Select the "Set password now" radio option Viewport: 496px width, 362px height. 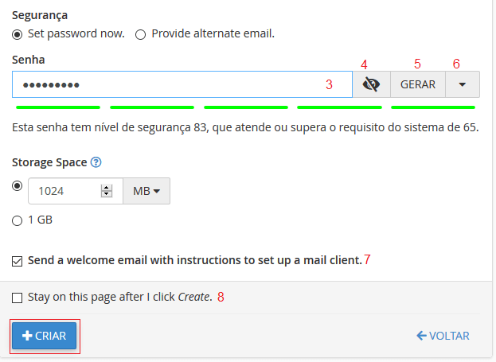tap(18, 34)
